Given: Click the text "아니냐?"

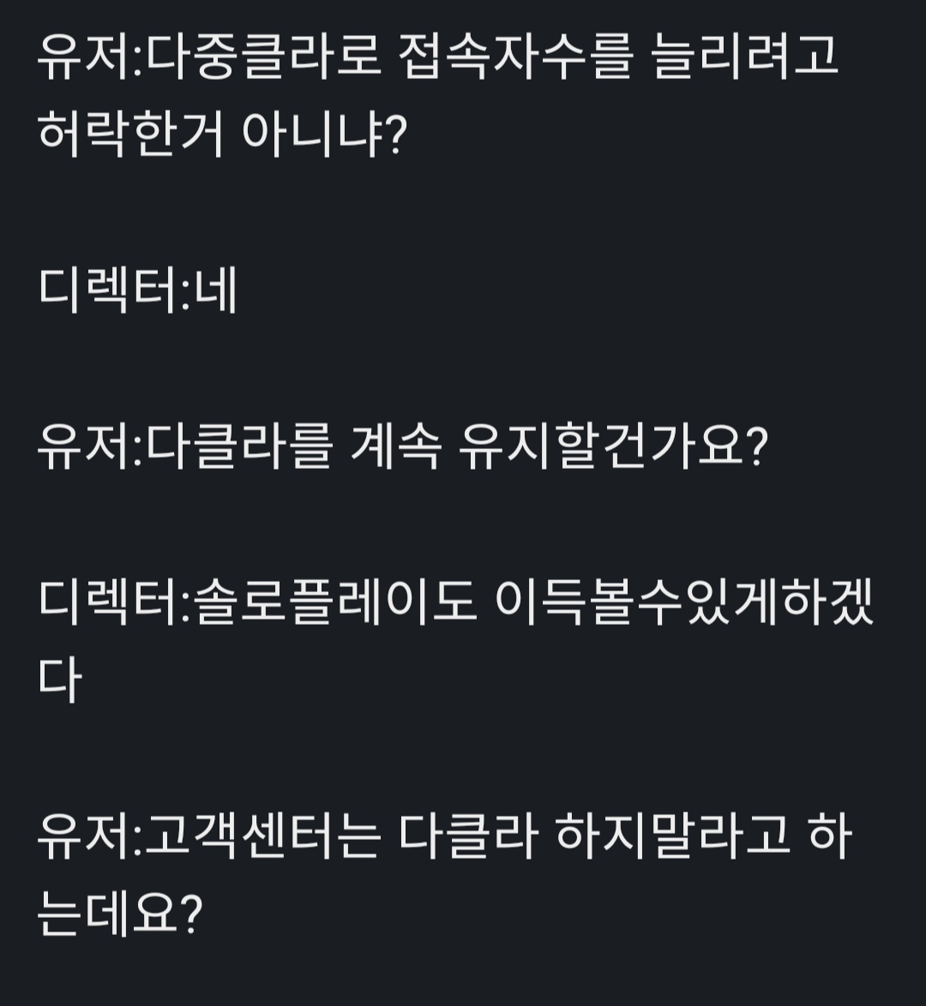Looking at the screenshot, I should (322, 135).
